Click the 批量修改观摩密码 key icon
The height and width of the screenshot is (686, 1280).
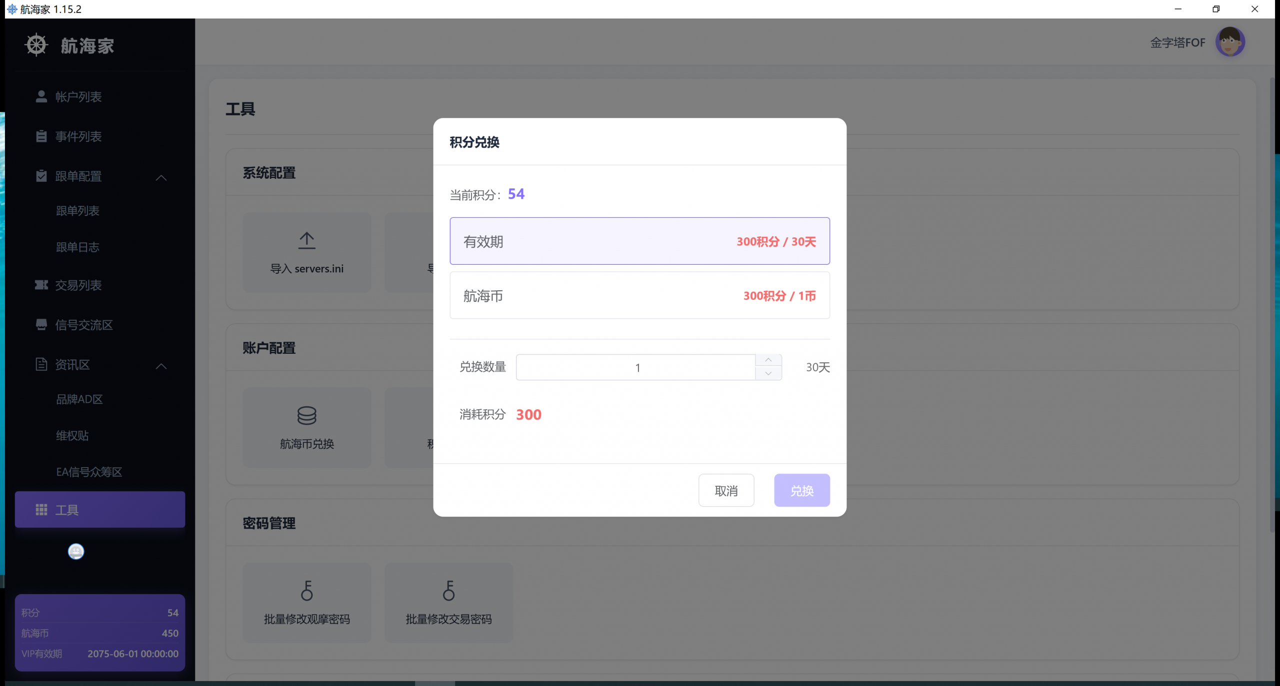(x=306, y=590)
